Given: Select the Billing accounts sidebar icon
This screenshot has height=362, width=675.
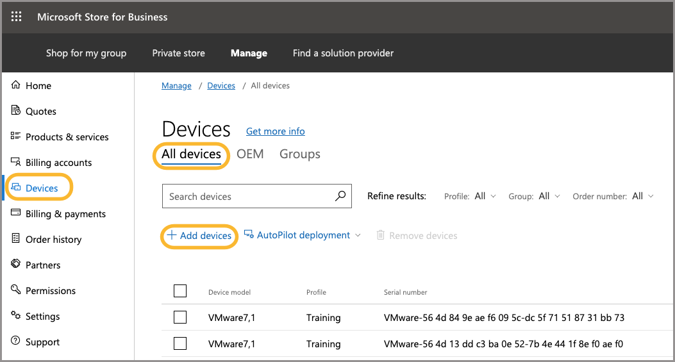Looking at the screenshot, I should tap(16, 162).
